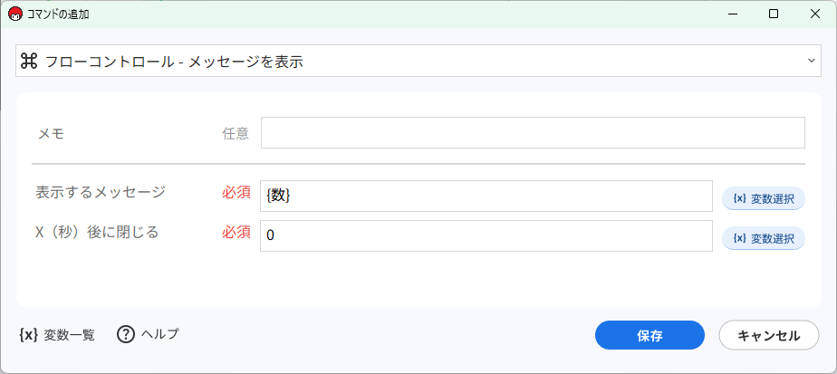Close the コマンドの追加 dialog

(815, 14)
